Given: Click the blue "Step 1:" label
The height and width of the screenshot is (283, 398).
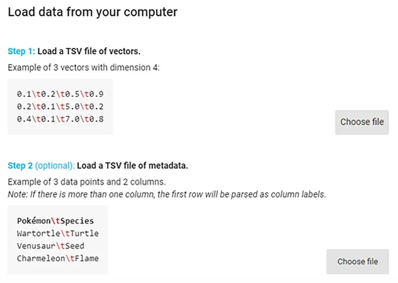Looking at the screenshot, I should pyautogui.click(x=21, y=52).
